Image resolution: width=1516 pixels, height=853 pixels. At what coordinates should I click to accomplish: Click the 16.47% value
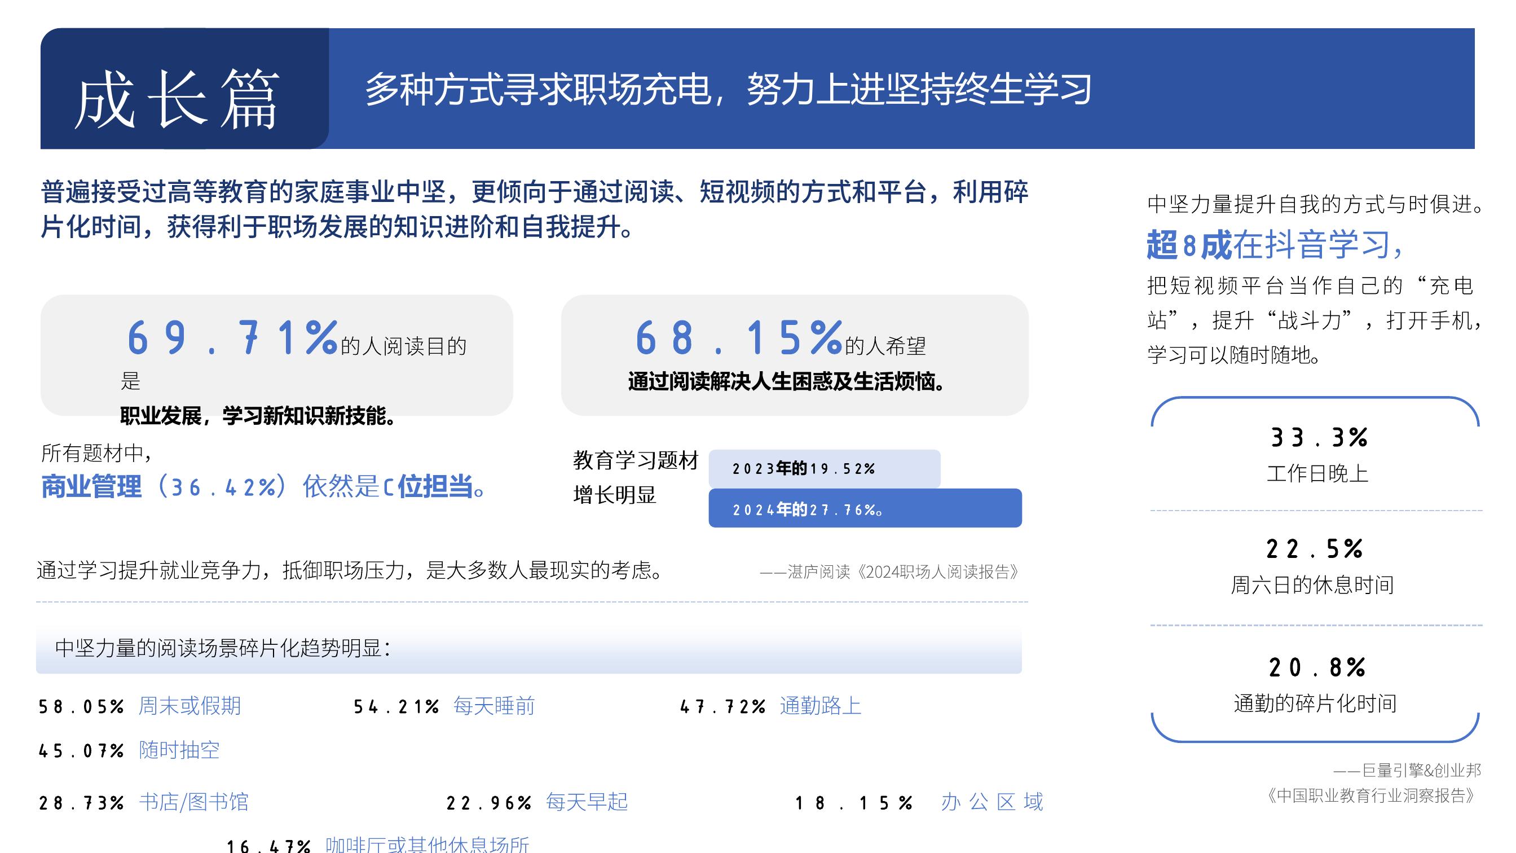click(269, 846)
